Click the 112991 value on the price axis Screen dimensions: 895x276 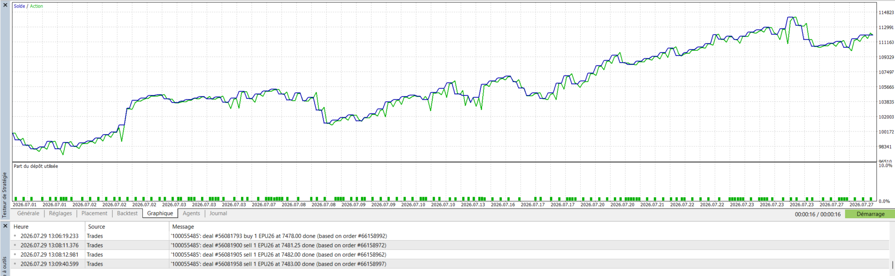[886, 28]
